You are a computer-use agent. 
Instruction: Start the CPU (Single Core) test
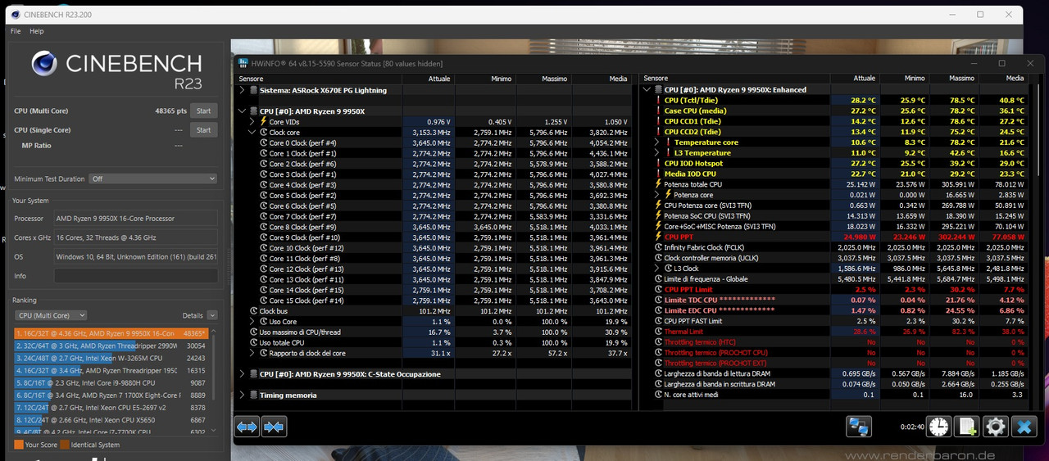203,129
